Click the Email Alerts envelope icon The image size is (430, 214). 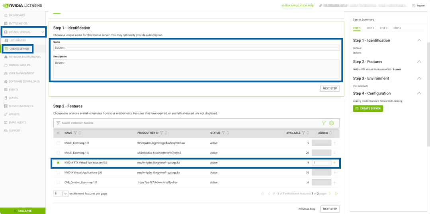click(x=6, y=123)
